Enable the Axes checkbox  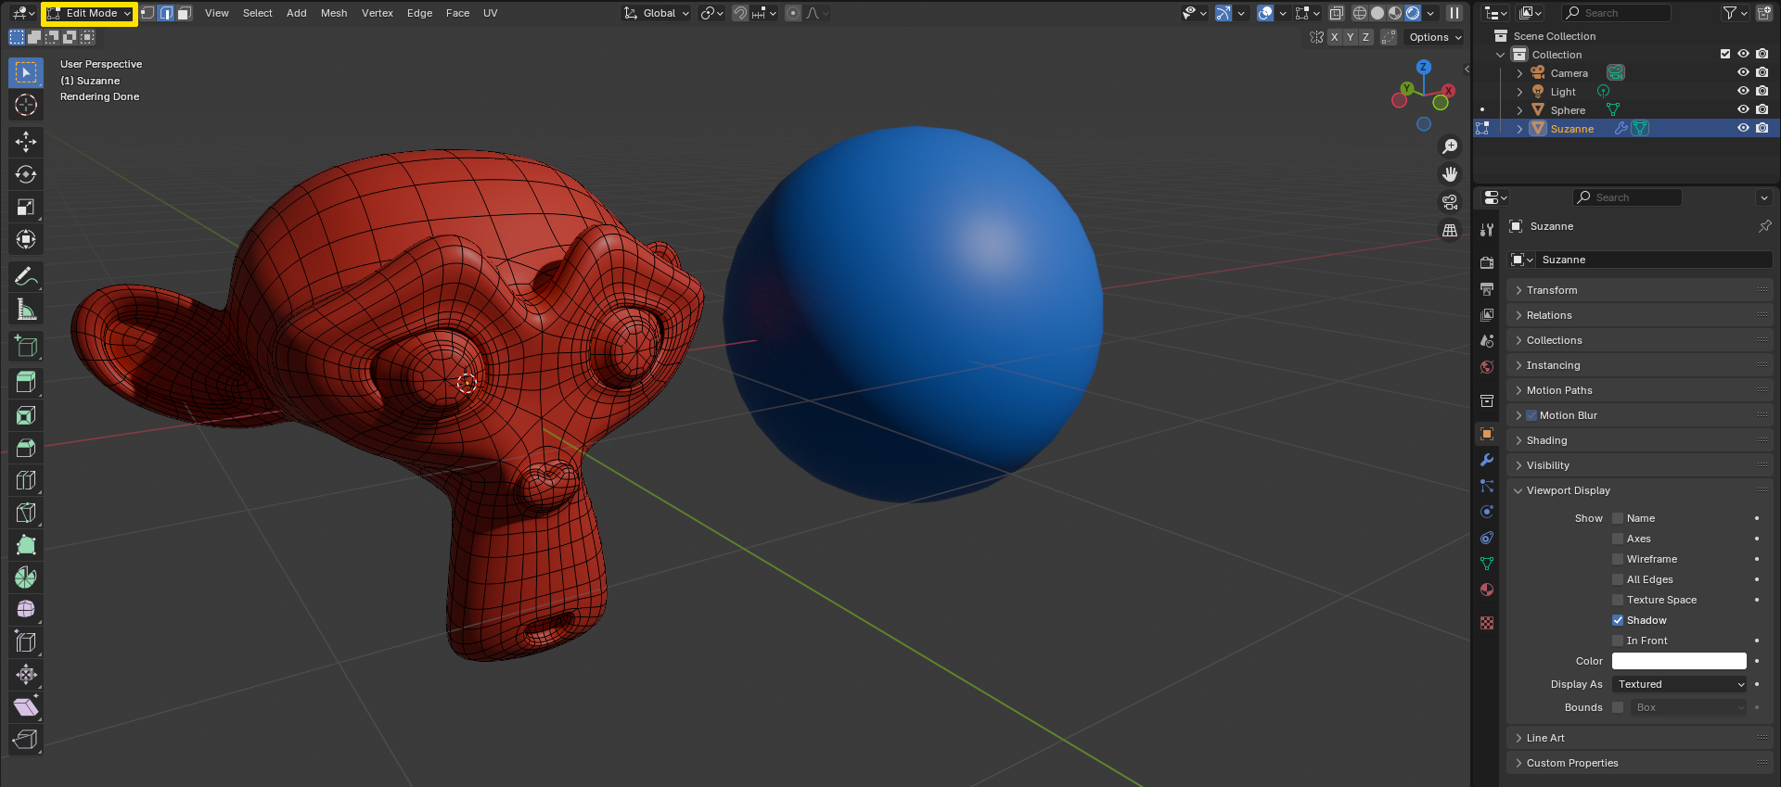1618,539
